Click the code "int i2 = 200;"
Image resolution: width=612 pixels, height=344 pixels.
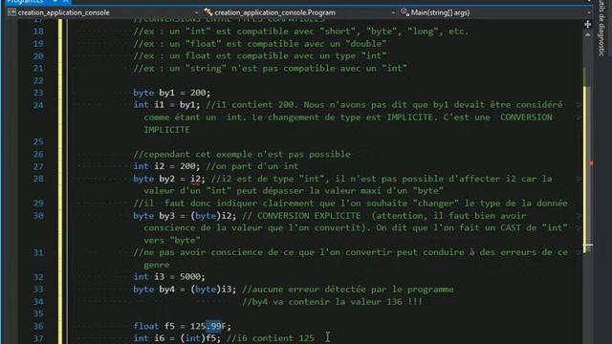pyautogui.click(x=166, y=166)
